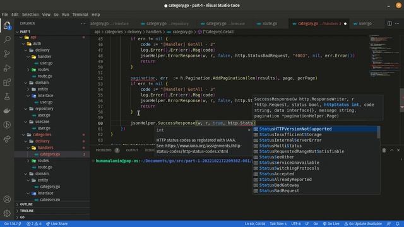Viewport: 404px width, 227px height.
Task: Open category.go under handlers in tree
Action: click(x=50, y=154)
